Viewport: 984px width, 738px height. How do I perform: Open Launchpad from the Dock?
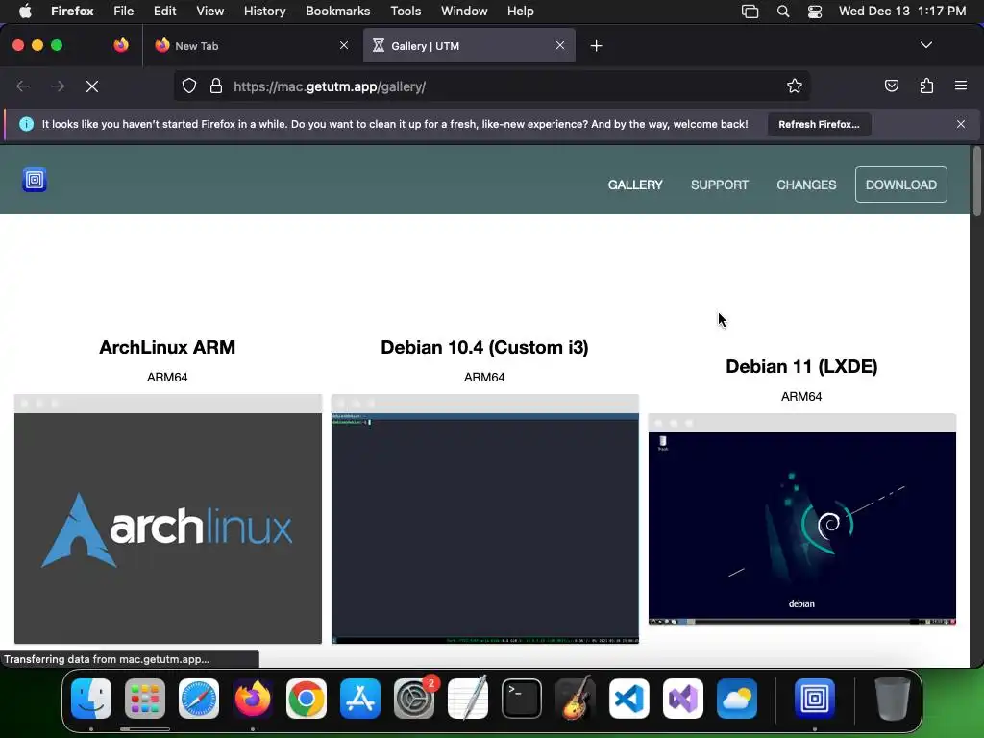(x=145, y=699)
